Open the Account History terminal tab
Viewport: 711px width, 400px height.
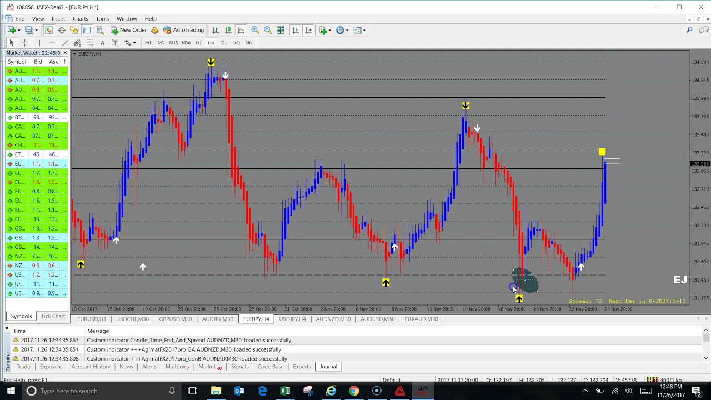(91, 367)
